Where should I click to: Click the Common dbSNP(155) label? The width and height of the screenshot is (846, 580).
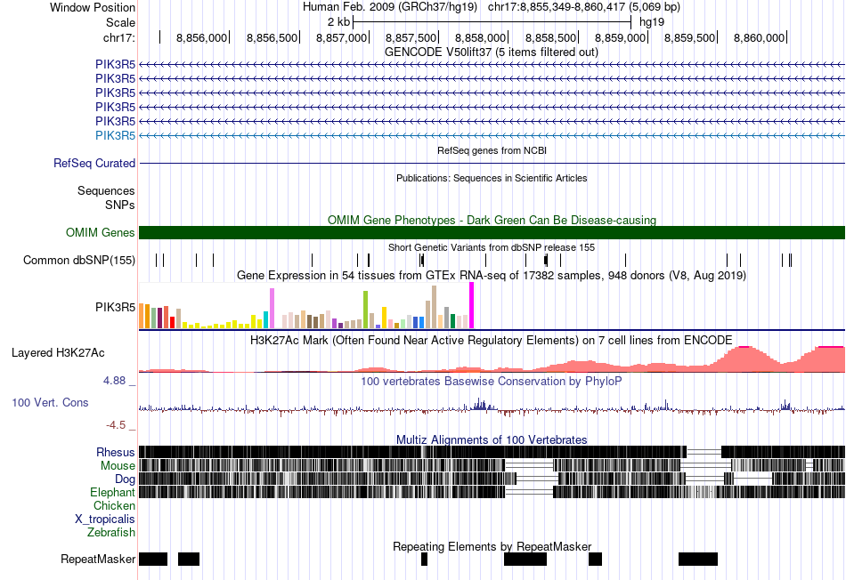point(78,261)
